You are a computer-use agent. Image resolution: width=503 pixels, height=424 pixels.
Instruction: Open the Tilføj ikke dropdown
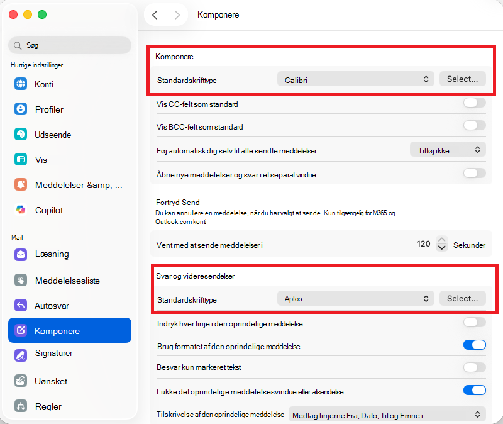click(448, 150)
